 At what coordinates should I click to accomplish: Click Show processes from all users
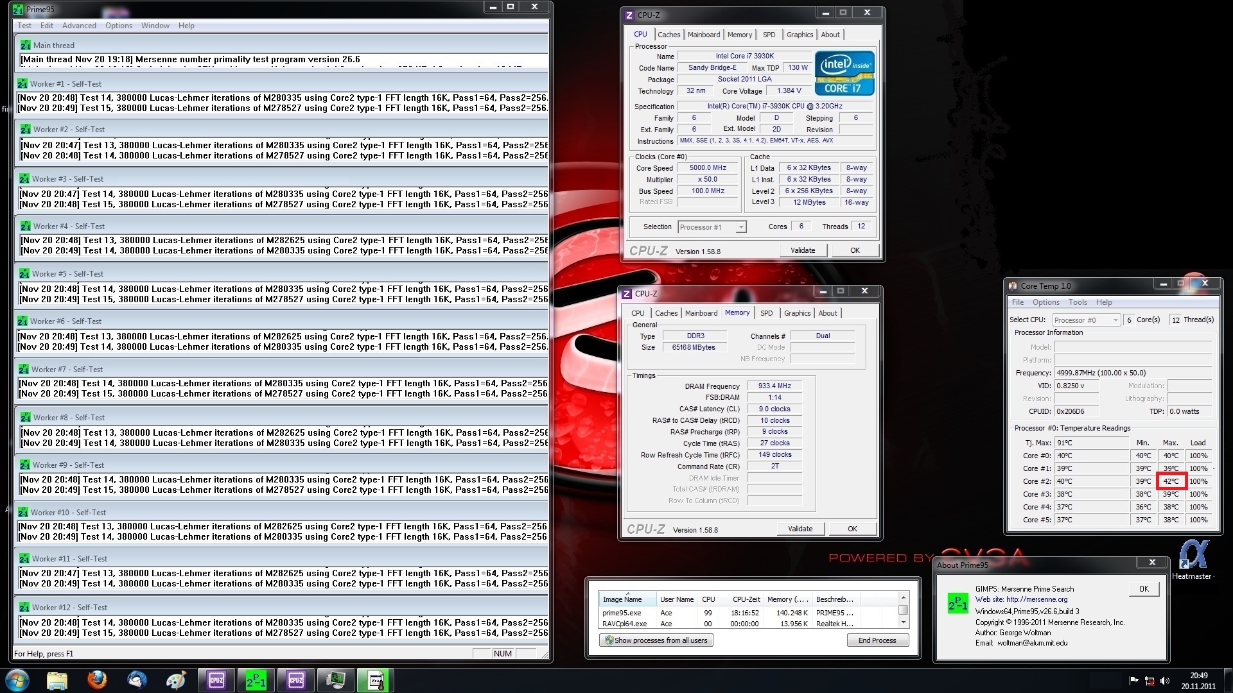point(656,640)
